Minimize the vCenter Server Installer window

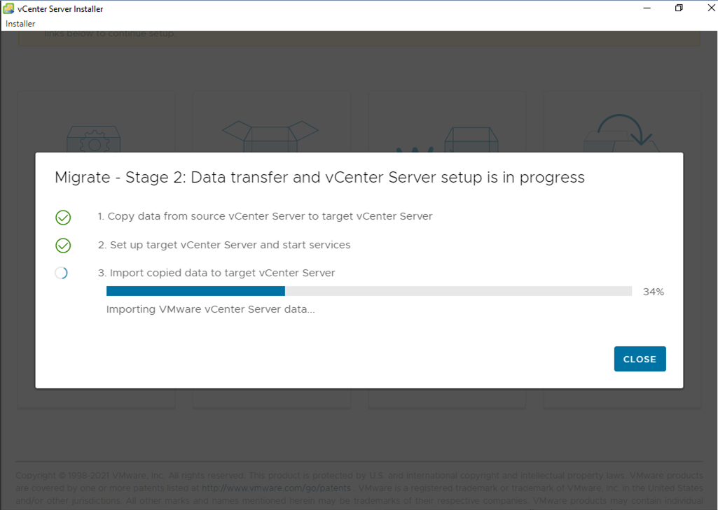[647, 8]
